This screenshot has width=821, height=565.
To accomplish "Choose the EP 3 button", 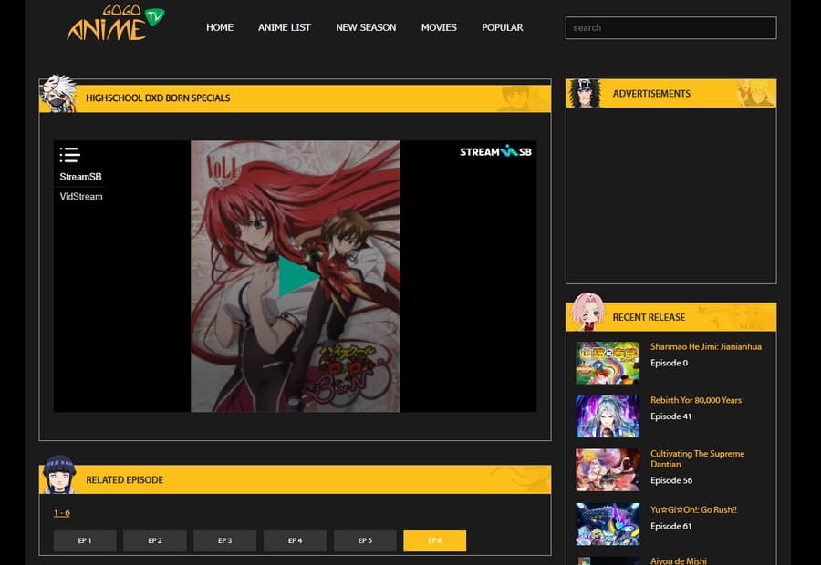I will [224, 541].
